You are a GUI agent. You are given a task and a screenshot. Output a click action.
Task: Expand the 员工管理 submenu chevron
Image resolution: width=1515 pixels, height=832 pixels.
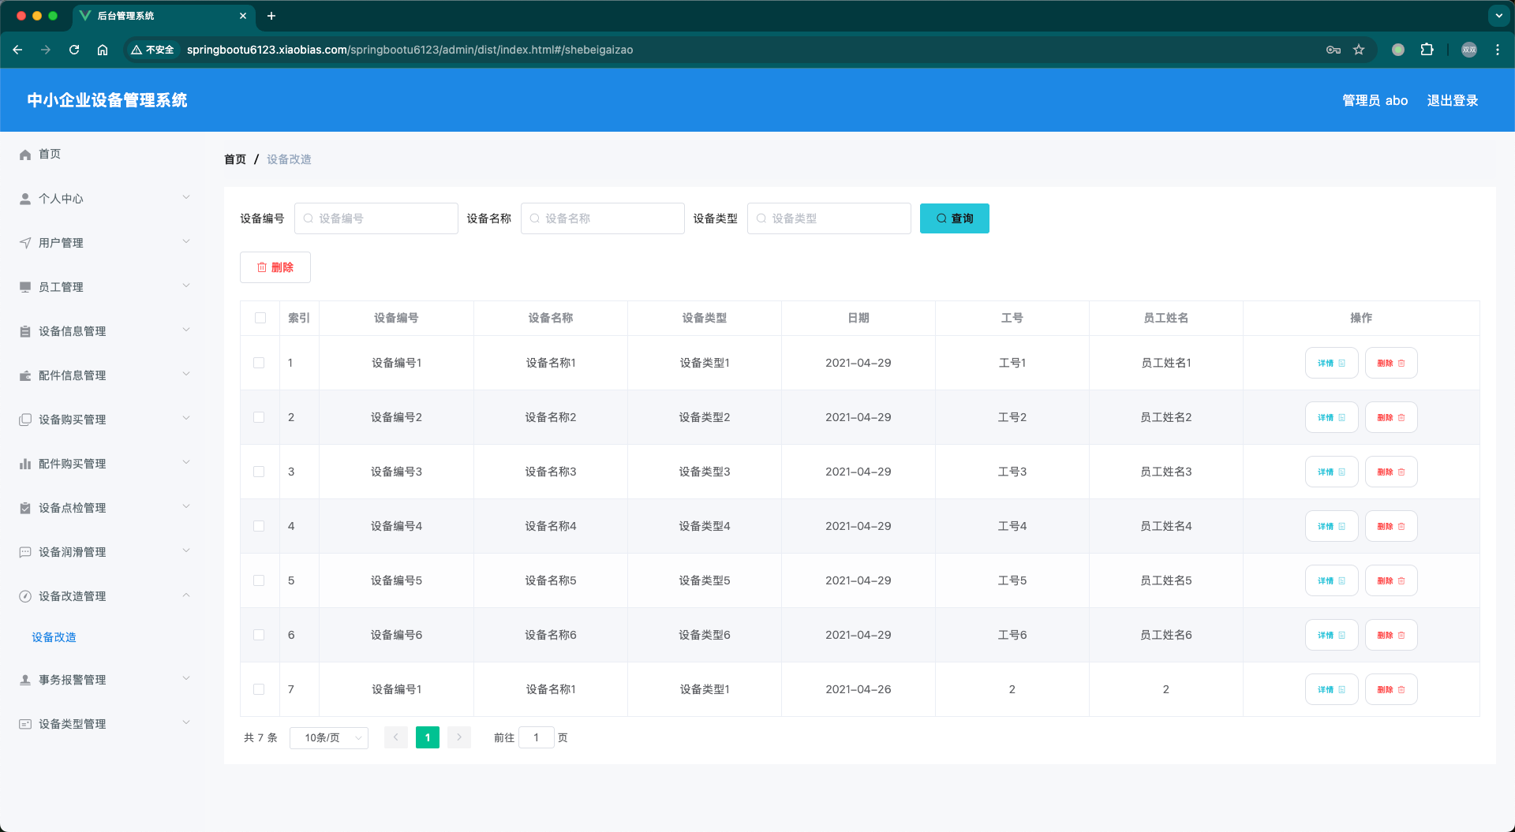[x=186, y=285]
